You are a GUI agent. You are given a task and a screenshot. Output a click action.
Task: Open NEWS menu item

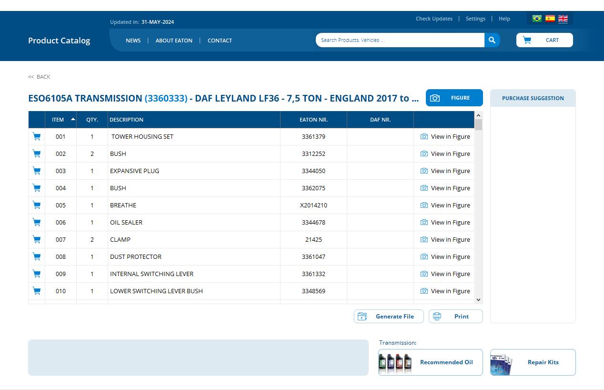click(x=133, y=41)
